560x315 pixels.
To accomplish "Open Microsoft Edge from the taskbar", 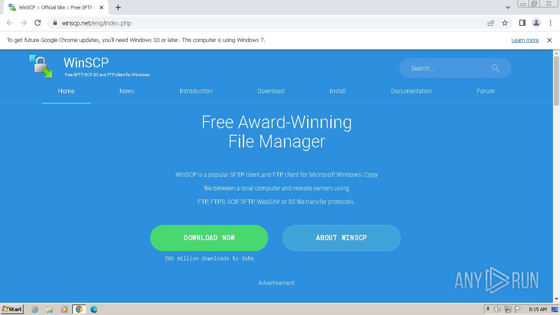I will click(x=94, y=309).
